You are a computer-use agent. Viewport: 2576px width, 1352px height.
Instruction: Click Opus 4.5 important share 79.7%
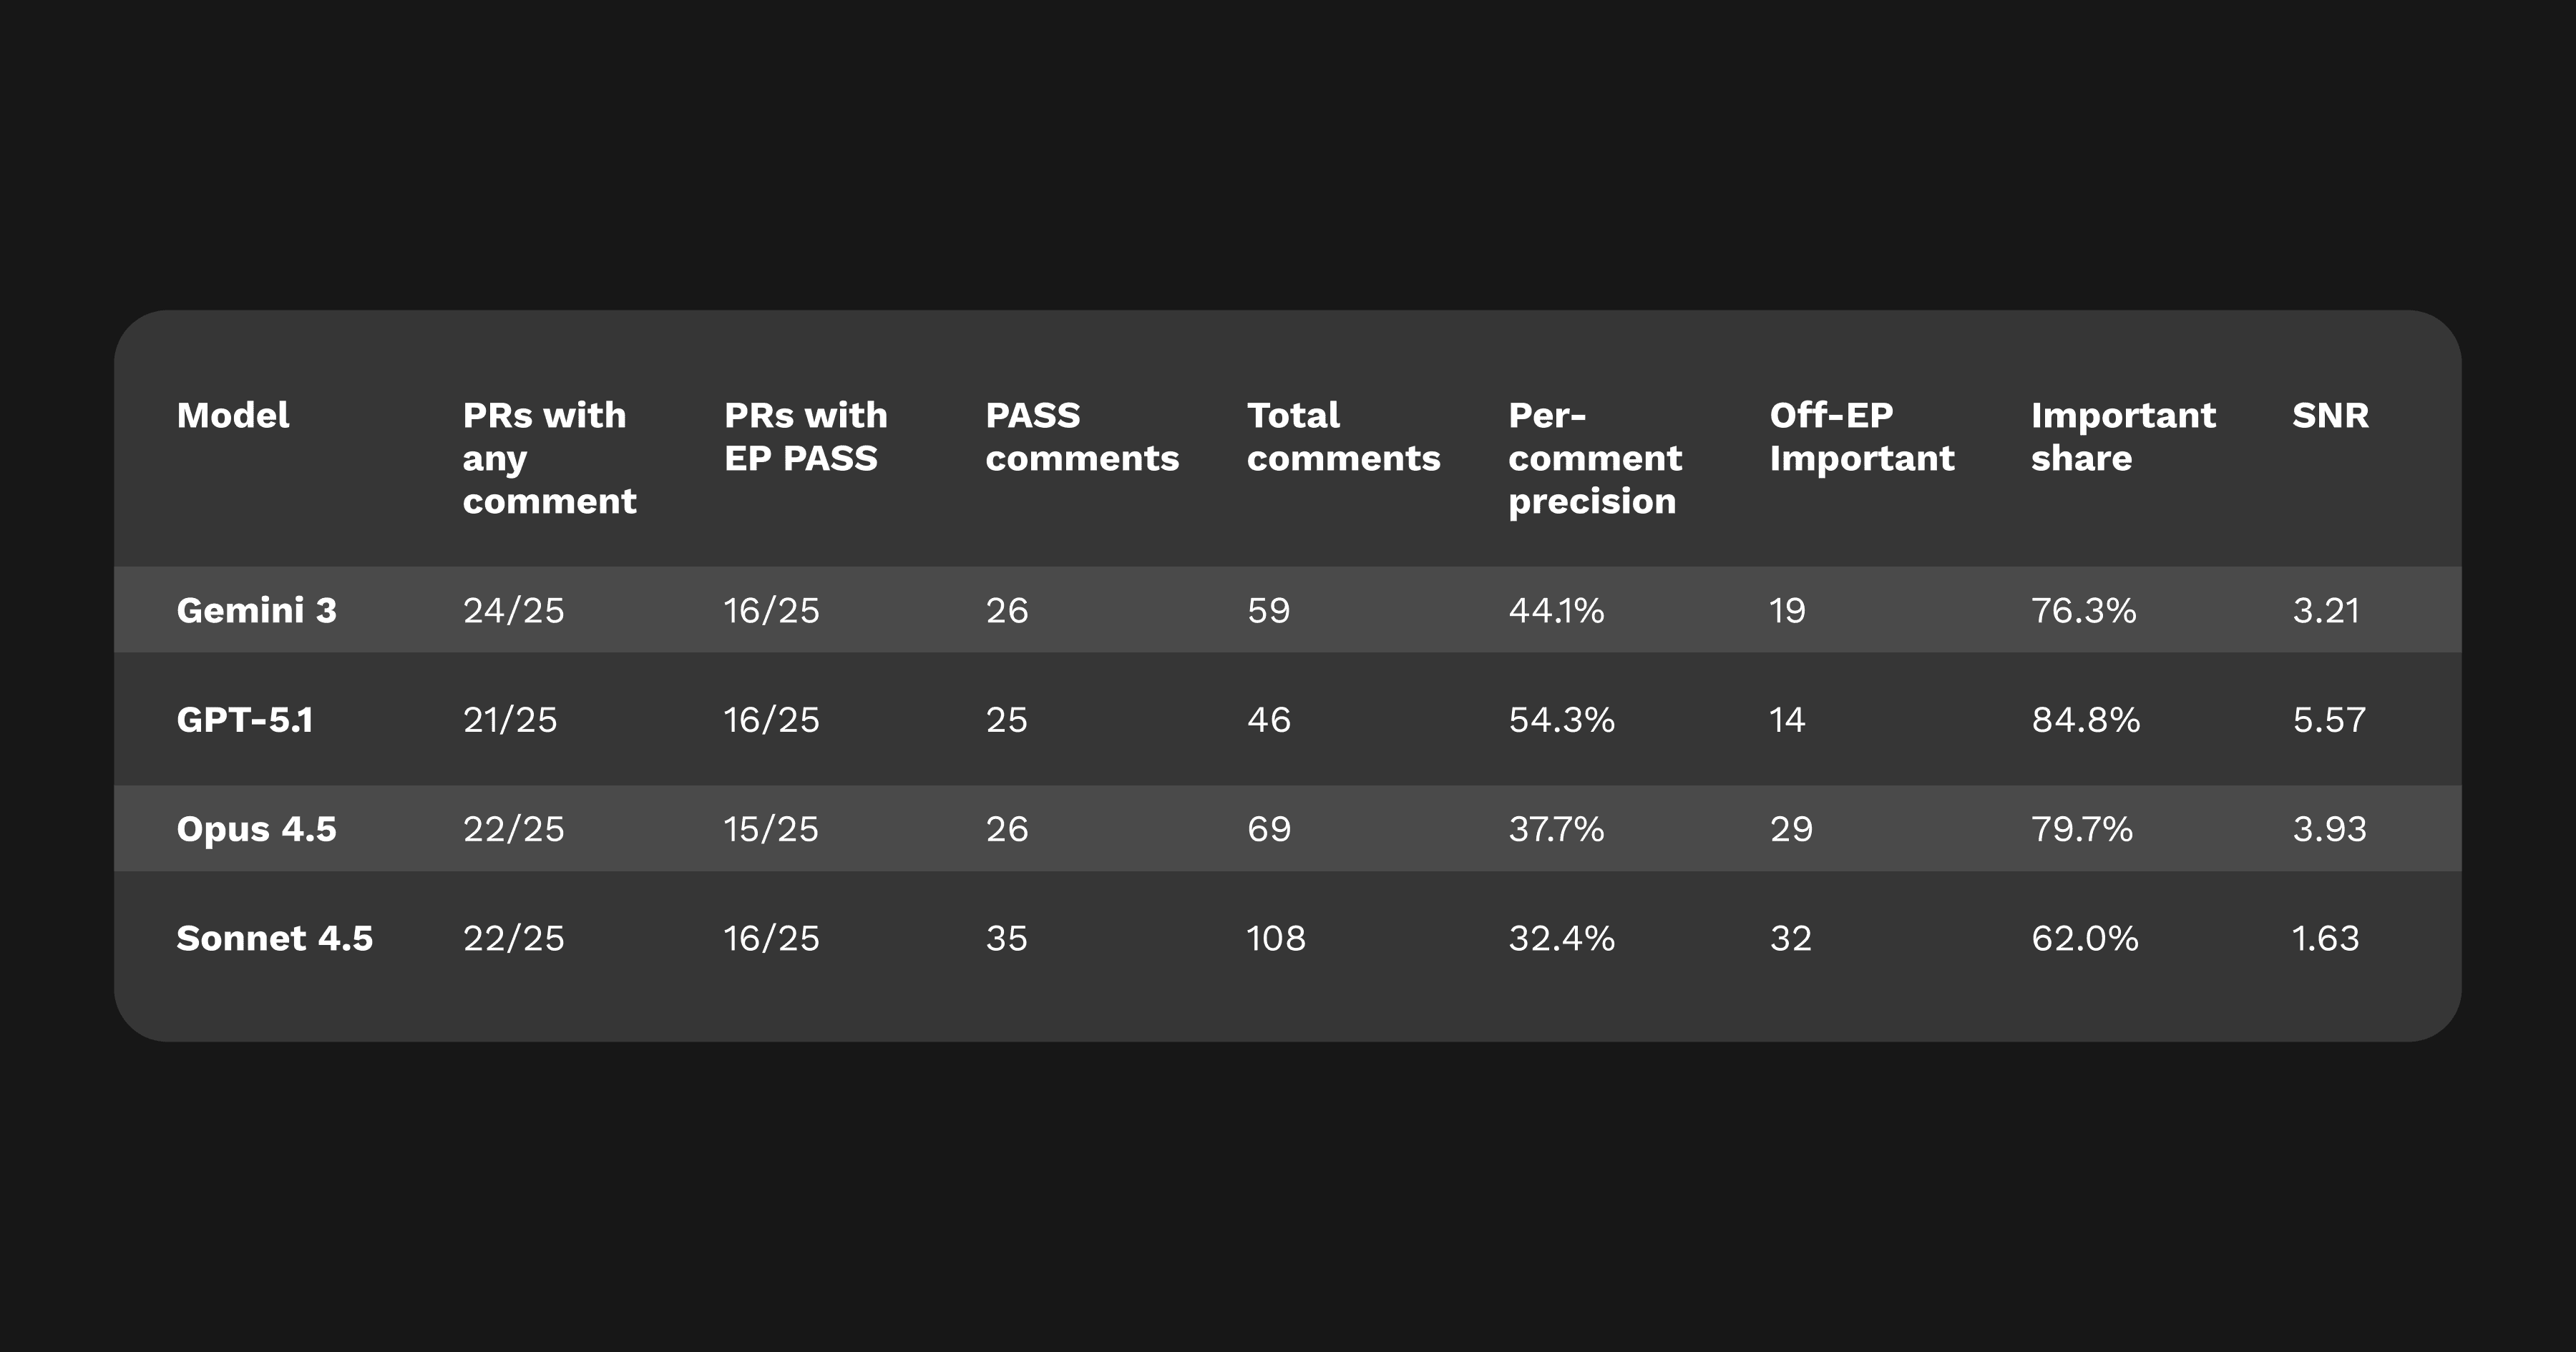tap(2082, 829)
